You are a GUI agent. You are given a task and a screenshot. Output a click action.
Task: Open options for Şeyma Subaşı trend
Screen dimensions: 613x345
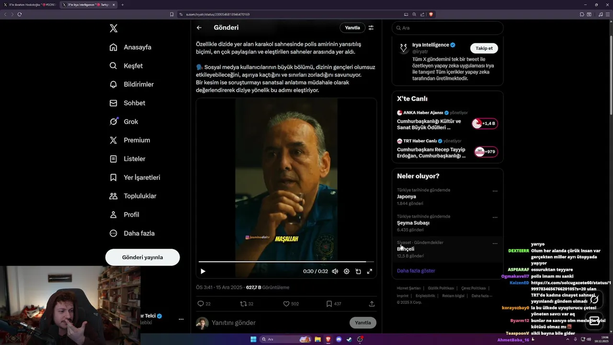[x=495, y=217]
